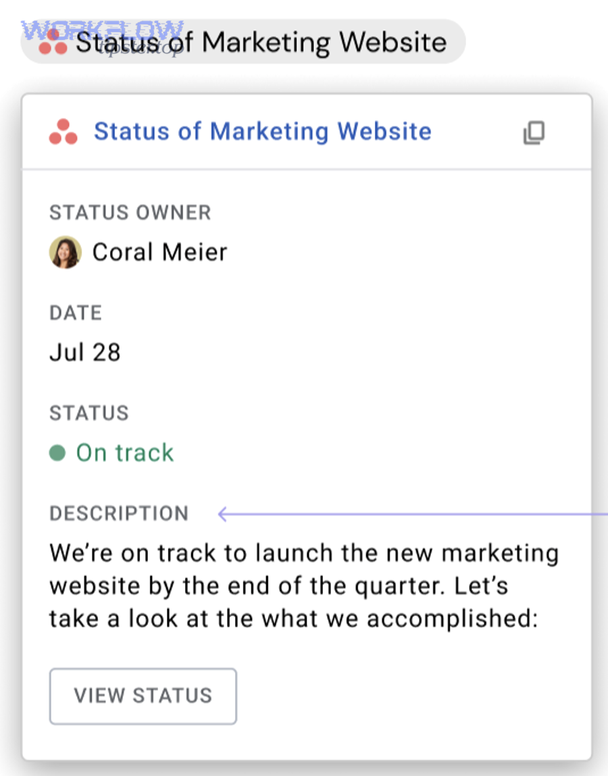Expand the DESCRIPTION section

[x=119, y=513]
